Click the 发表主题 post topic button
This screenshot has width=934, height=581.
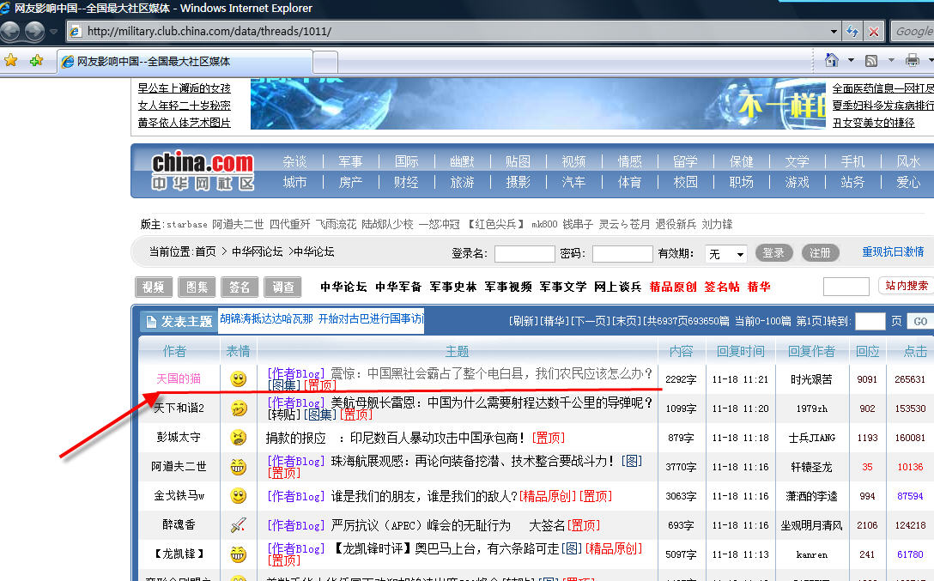(179, 322)
